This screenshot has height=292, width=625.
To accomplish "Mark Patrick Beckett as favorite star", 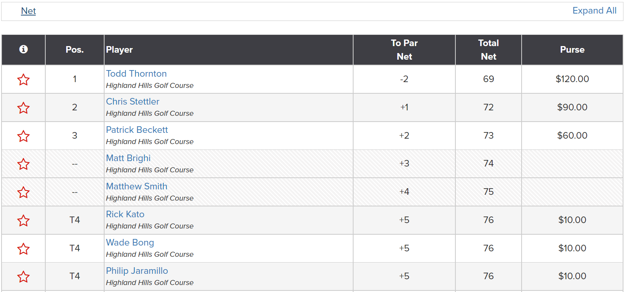I will [x=23, y=136].
